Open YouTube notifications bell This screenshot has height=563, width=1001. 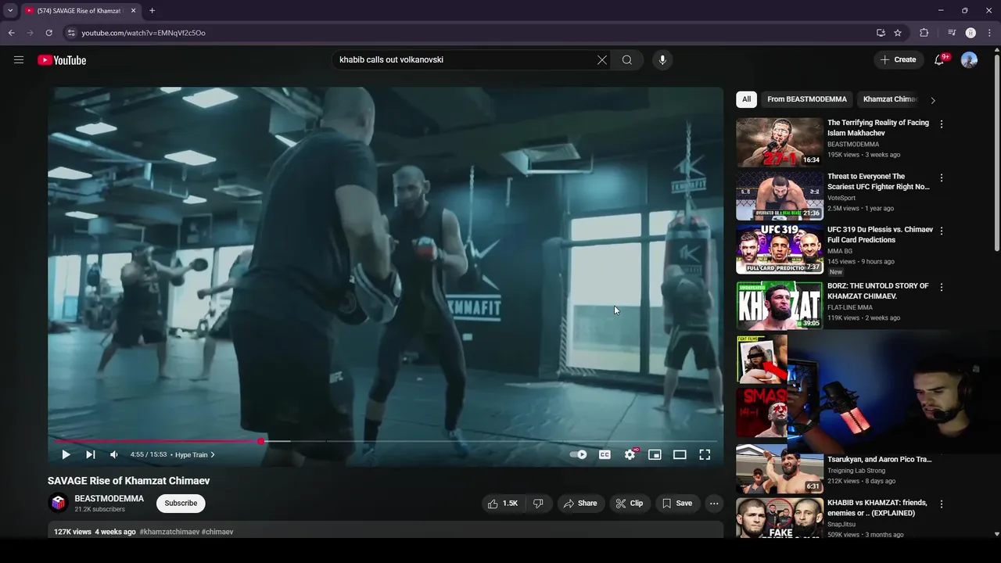(x=940, y=60)
